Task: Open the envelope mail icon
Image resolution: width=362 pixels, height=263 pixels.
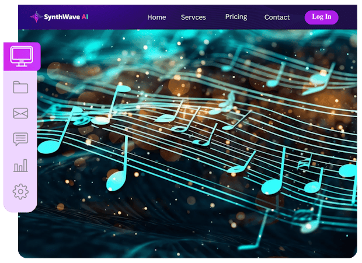Action: (x=20, y=113)
